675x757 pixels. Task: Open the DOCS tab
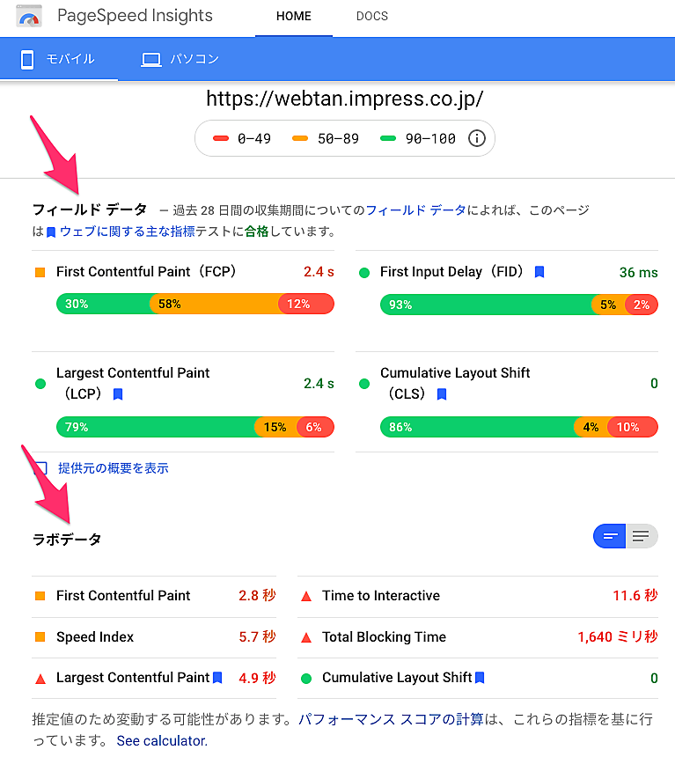(x=371, y=17)
